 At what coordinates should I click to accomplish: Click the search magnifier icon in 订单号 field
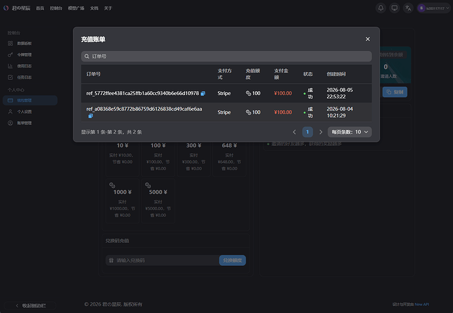(87, 56)
